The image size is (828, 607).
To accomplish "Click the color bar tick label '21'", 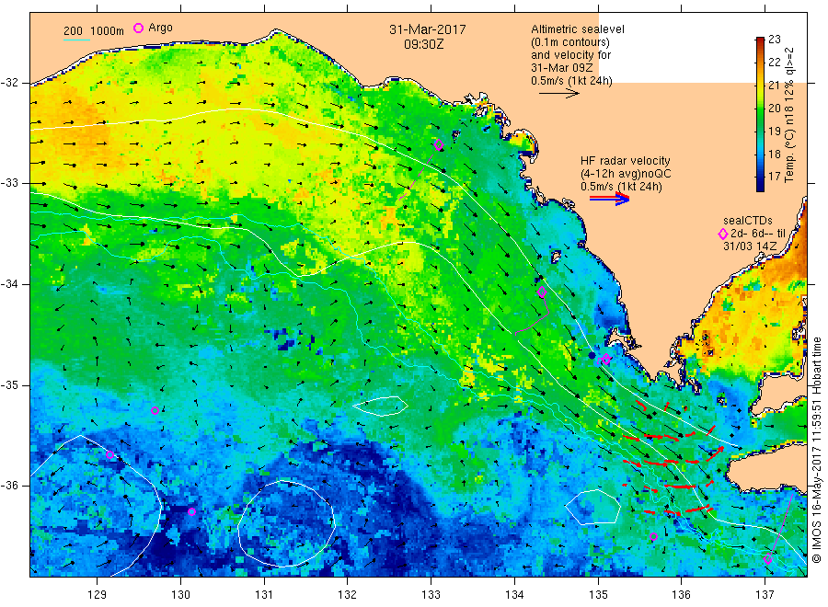I will point(774,85).
